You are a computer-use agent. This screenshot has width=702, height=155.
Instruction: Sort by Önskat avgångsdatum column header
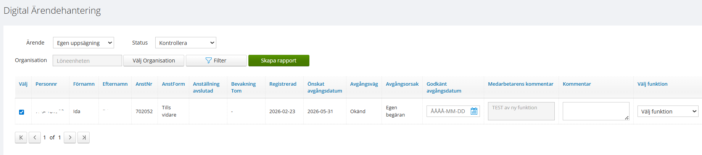pyautogui.click(x=324, y=87)
